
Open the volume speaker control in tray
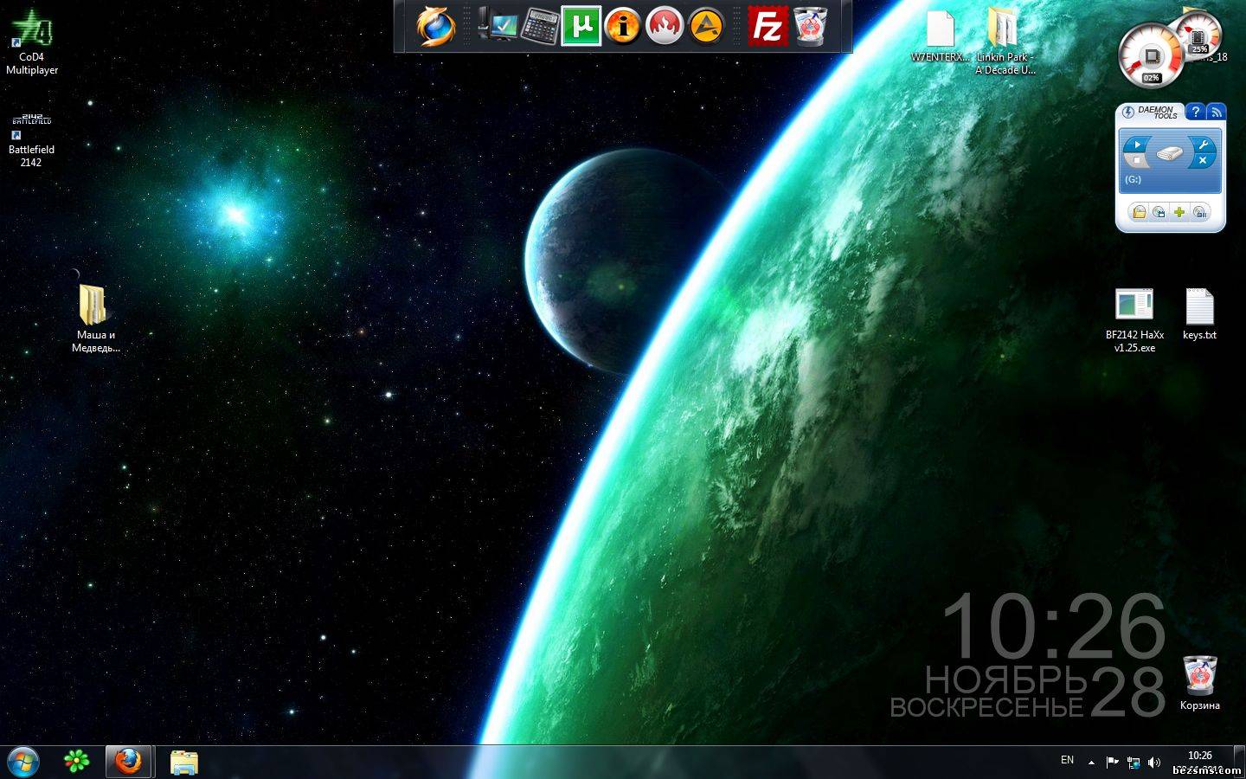(x=1153, y=763)
